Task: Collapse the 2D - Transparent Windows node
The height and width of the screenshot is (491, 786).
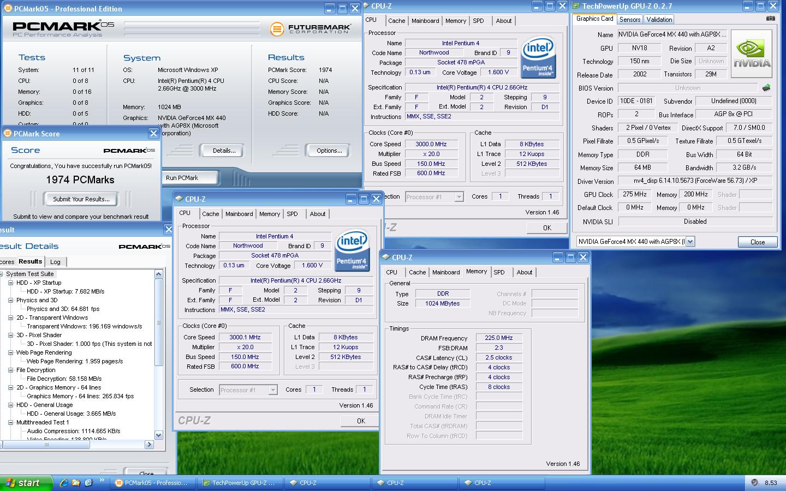Action: tap(10, 318)
